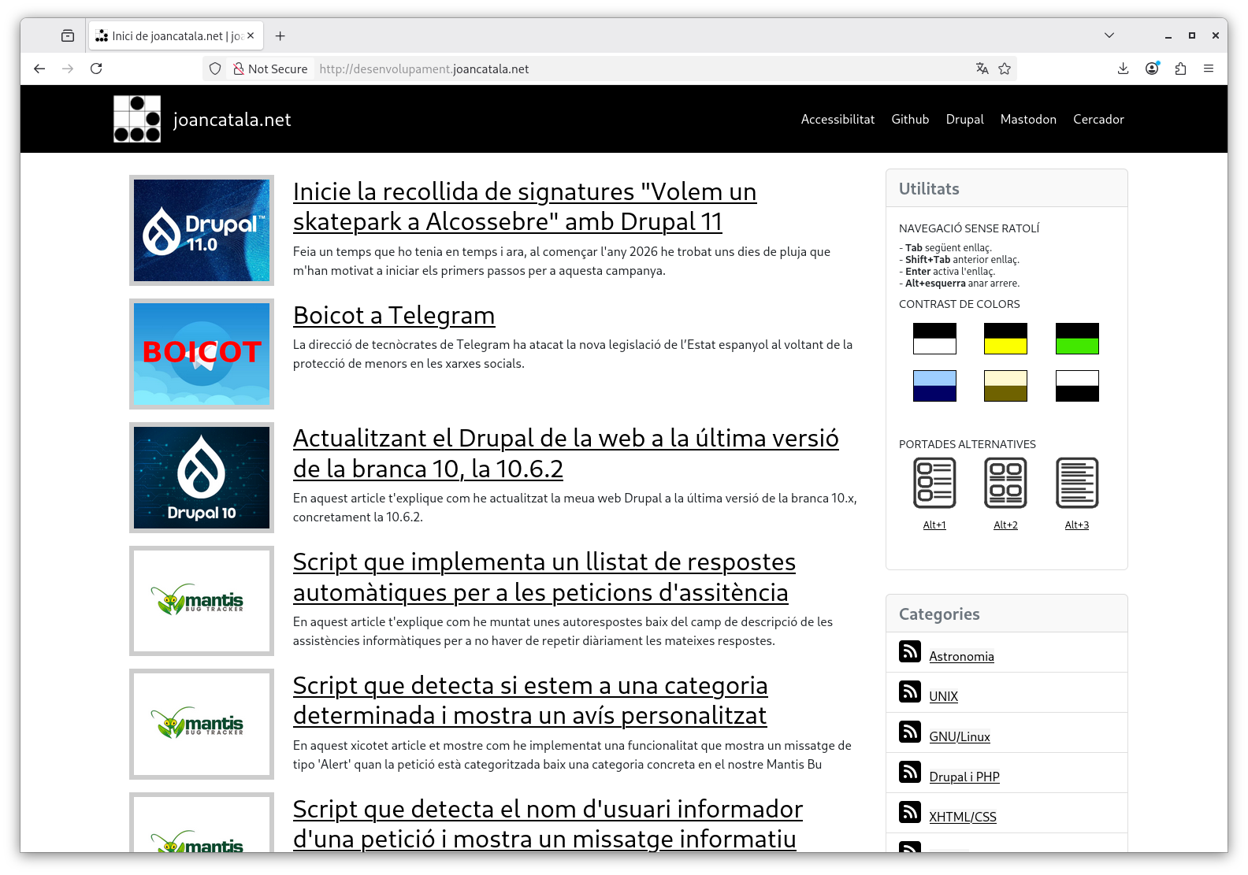The height and width of the screenshot is (875, 1248).
Task: Open the translate page icon in address bar
Action: [x=982, y=69]
